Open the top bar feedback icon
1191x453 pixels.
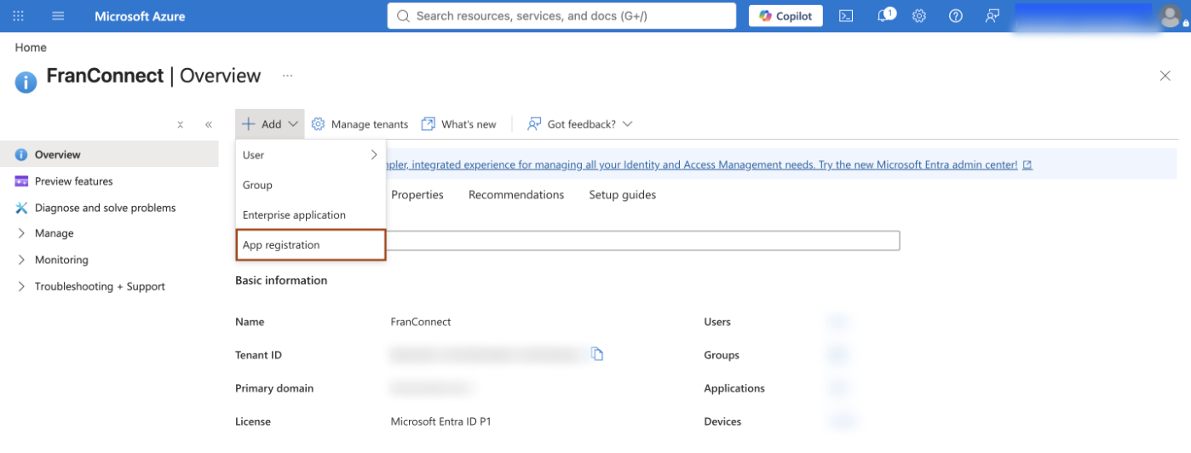point(992,16)
